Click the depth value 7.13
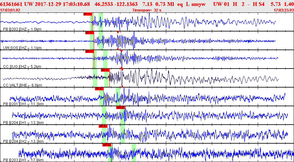This screenshot has width=294, height=162. [147, 4]
